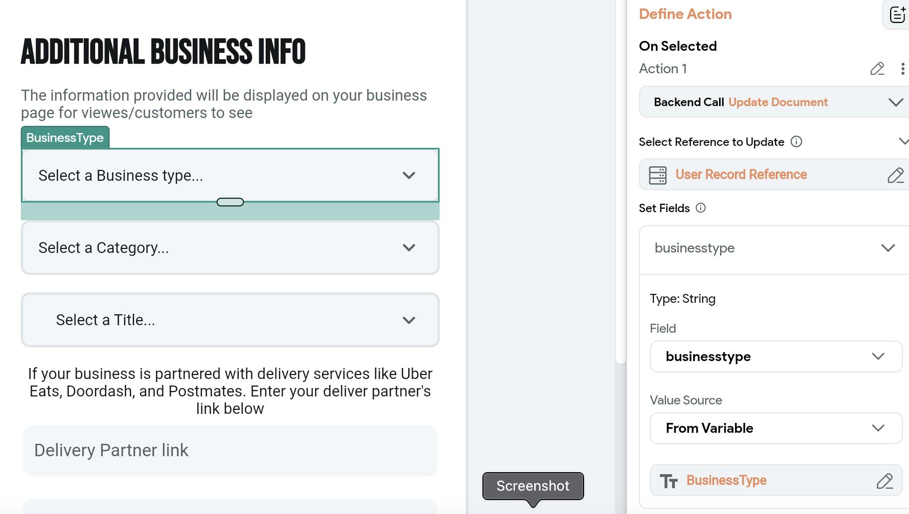
Task: Click the info icon next to Set Fields
Action: (x=701, y=208)
